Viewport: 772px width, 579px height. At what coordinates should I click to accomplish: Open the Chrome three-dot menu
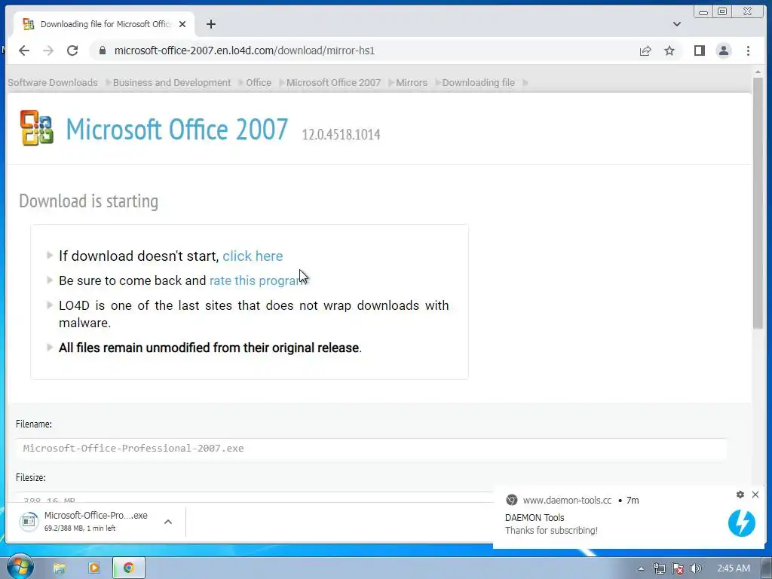748,51
